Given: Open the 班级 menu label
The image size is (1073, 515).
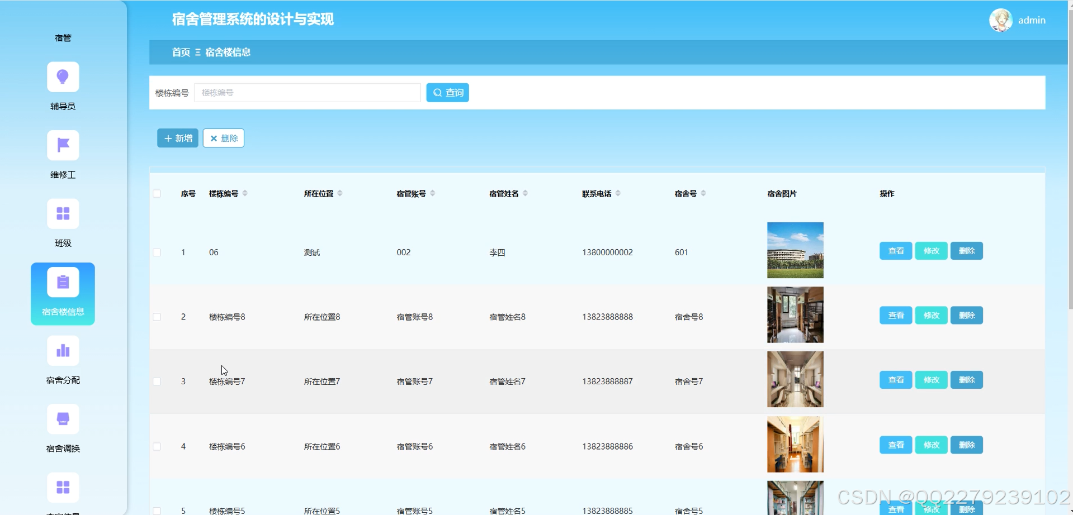Looking at the screenshot, I should coord(63,243).
